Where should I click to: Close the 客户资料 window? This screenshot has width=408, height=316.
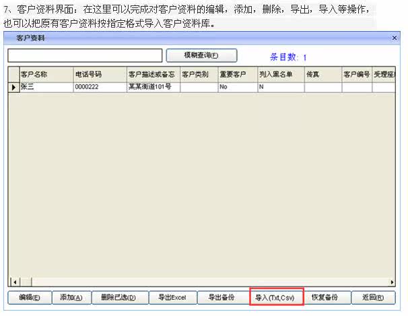coord(395,38)
